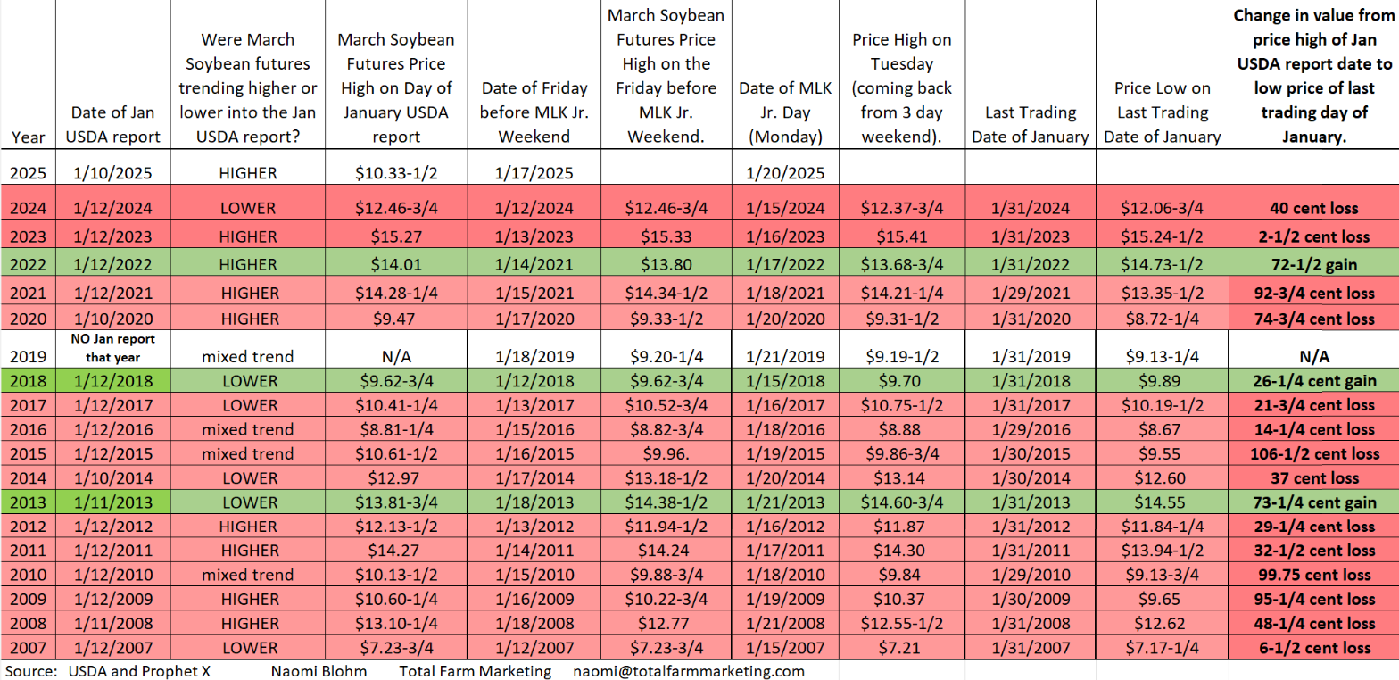The height and width of the screenshot is (680, 1399).
Task: Select the '99.75 cent loss' cell
Action: tap(1313, 575)
